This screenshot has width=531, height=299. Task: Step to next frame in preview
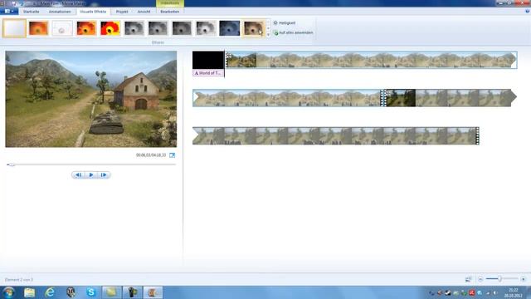(x=104, y=175)
